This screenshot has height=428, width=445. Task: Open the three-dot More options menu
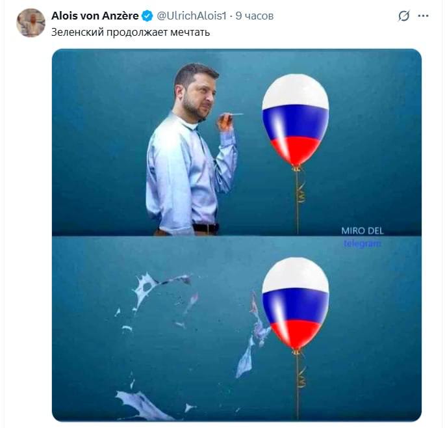pyautogui.click(x=424, y=16)
